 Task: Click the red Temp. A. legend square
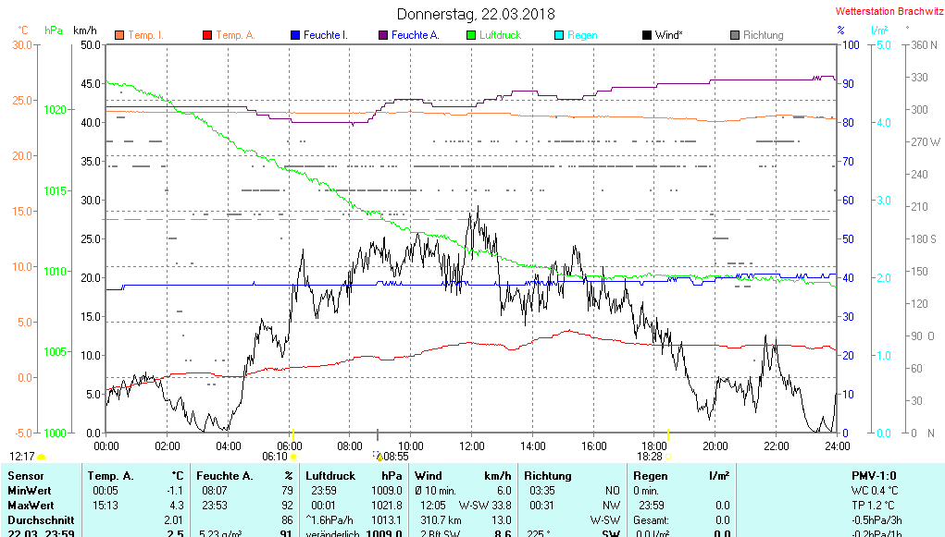click(x=206, y=35)
